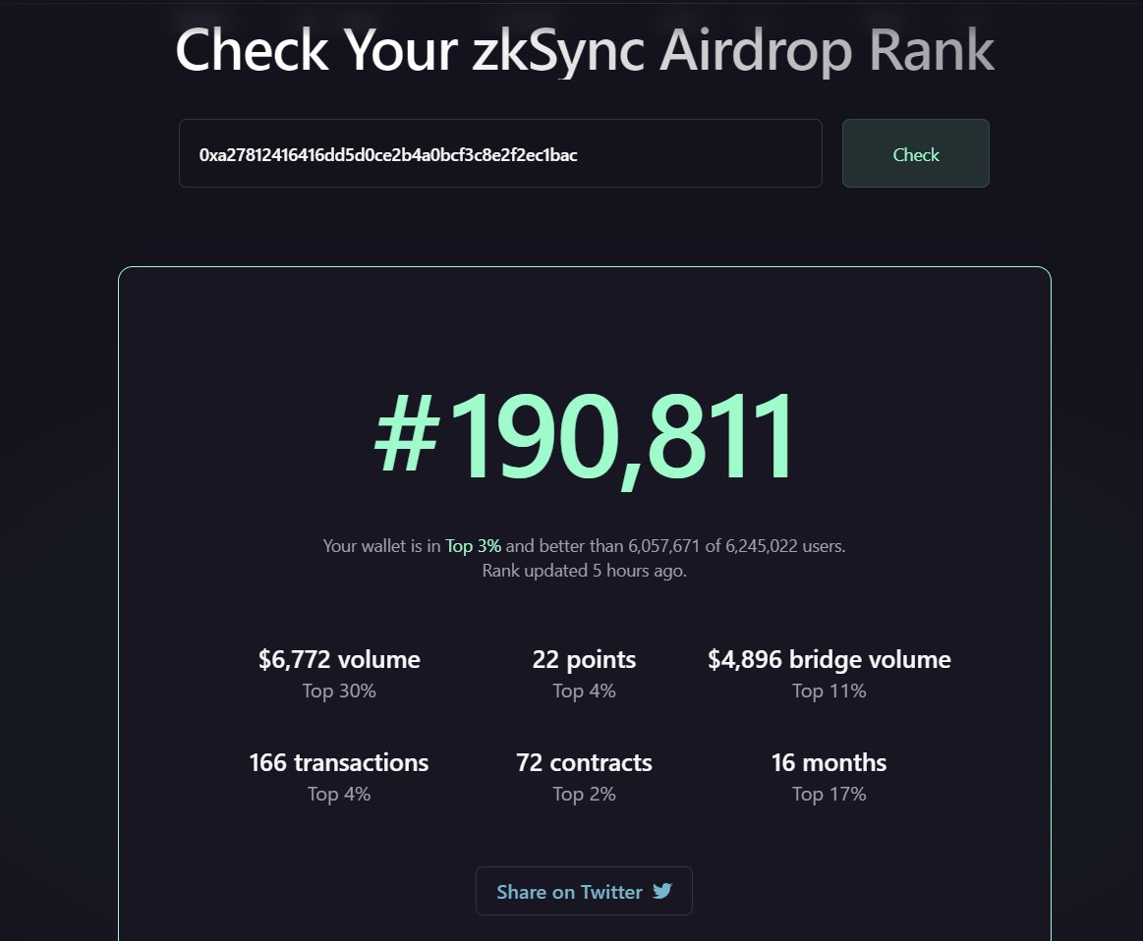Click the Twitter bird icon

pos(661,891)
